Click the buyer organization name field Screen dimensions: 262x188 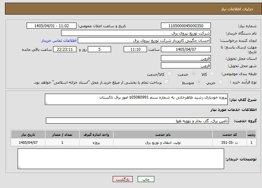pos(136,33)
